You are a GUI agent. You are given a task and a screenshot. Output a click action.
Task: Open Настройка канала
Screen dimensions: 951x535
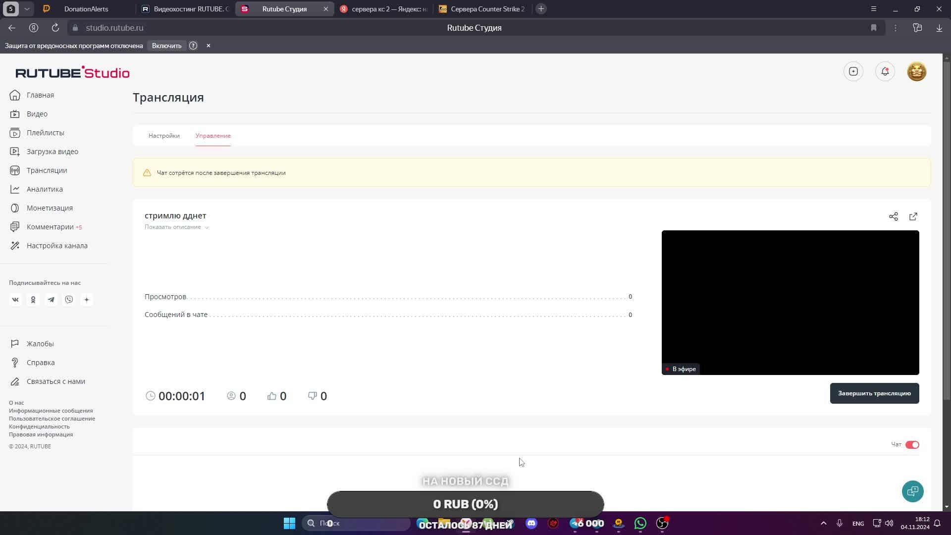[x=49, y=246]
